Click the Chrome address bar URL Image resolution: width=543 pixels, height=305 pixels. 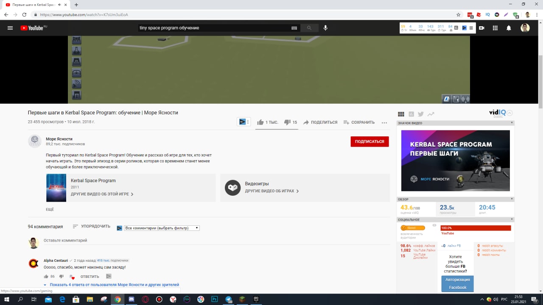tap(84, 14)
